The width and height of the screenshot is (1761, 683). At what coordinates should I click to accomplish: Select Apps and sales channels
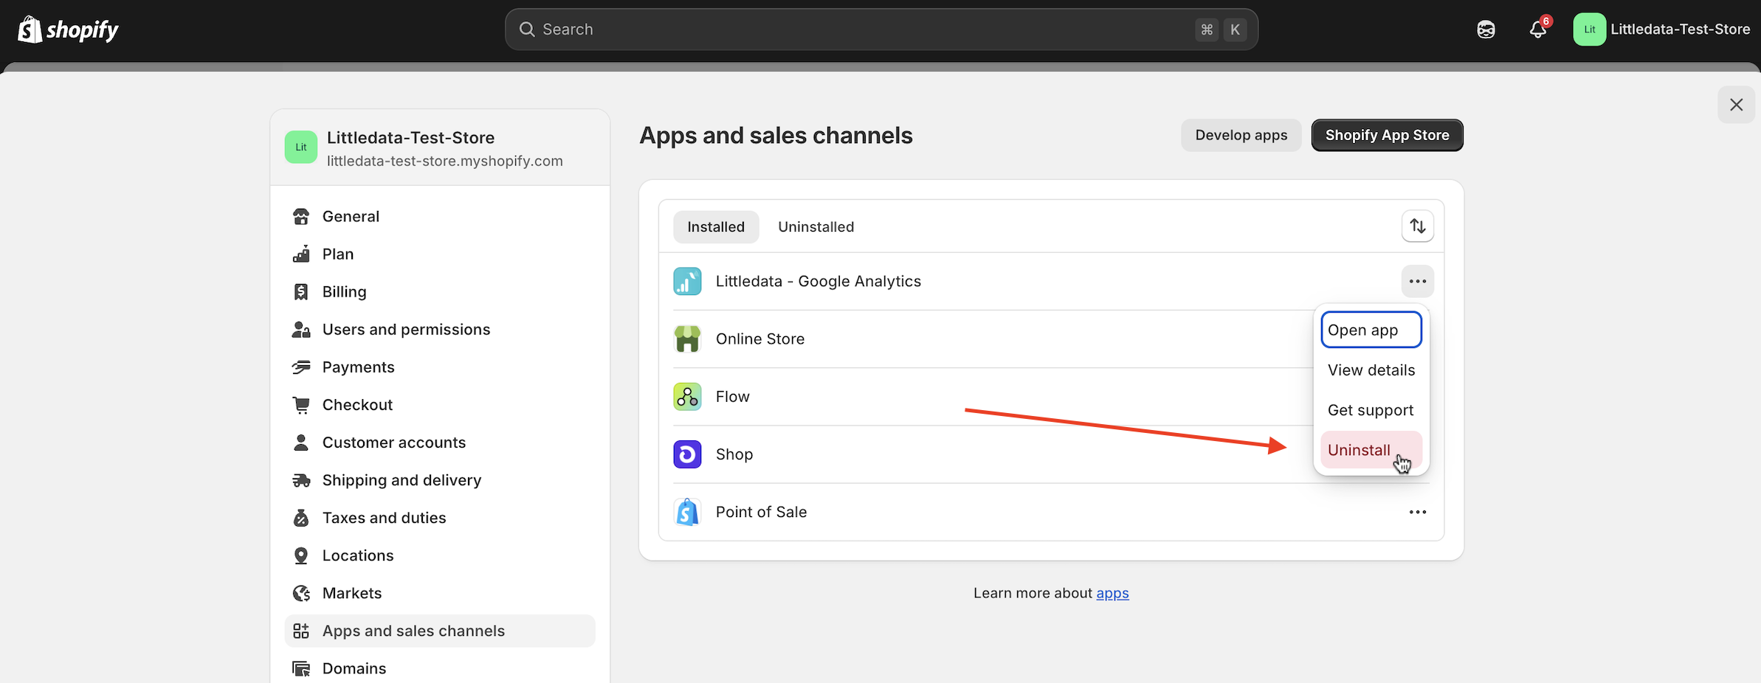(x=439, y=631)
